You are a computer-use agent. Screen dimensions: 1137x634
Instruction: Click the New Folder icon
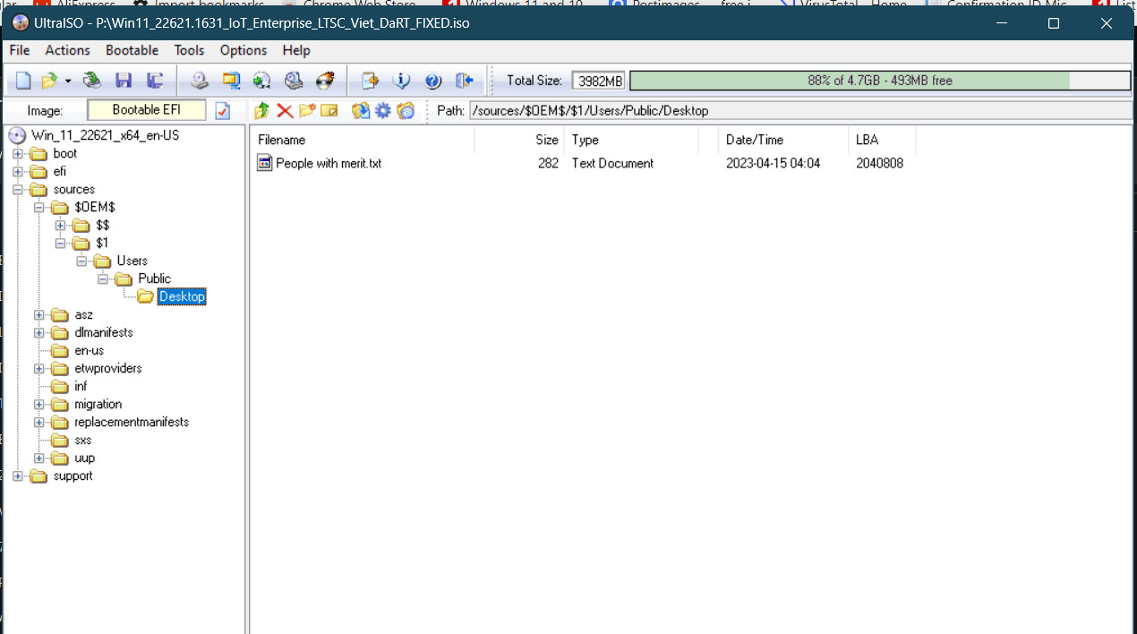[307, 111]
